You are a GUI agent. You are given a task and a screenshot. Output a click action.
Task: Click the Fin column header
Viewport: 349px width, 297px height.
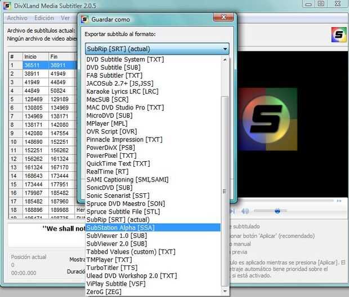pos(62,56)
